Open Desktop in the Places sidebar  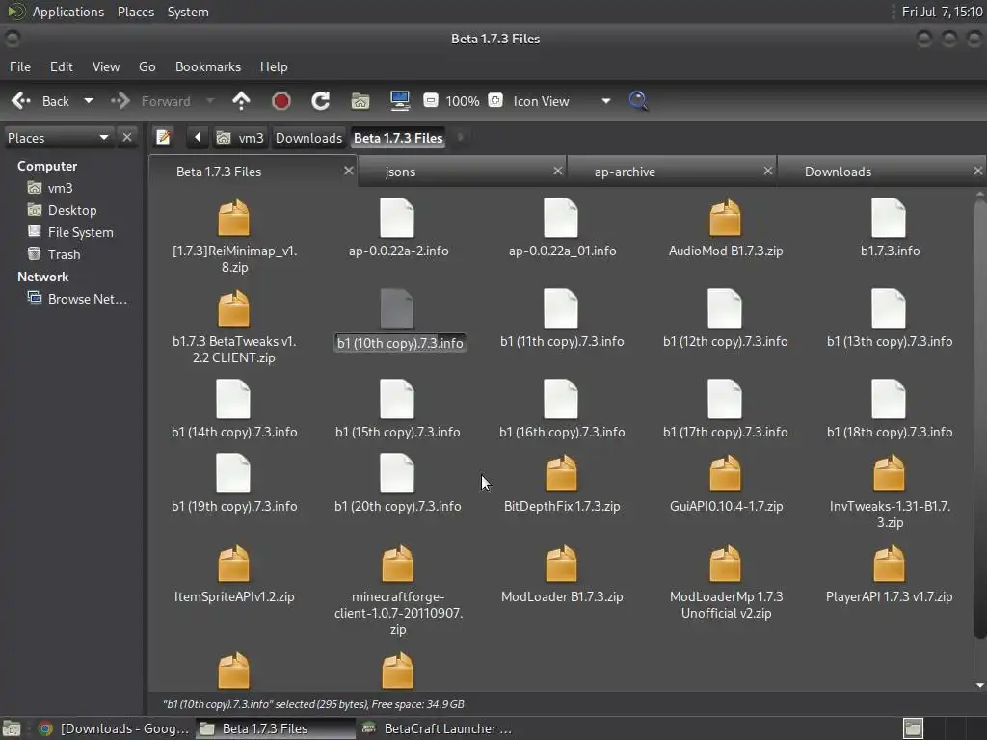(x=71, y=210)
